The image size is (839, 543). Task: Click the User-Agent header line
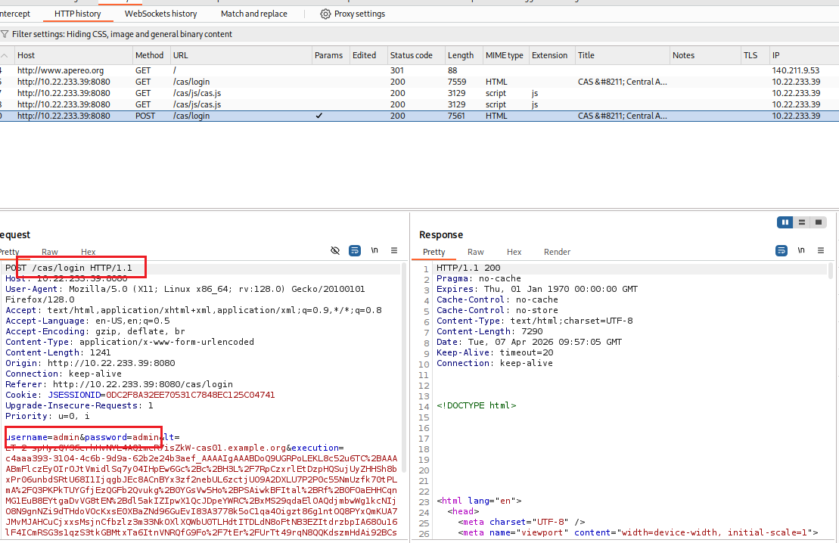click(x=185, y=294)
